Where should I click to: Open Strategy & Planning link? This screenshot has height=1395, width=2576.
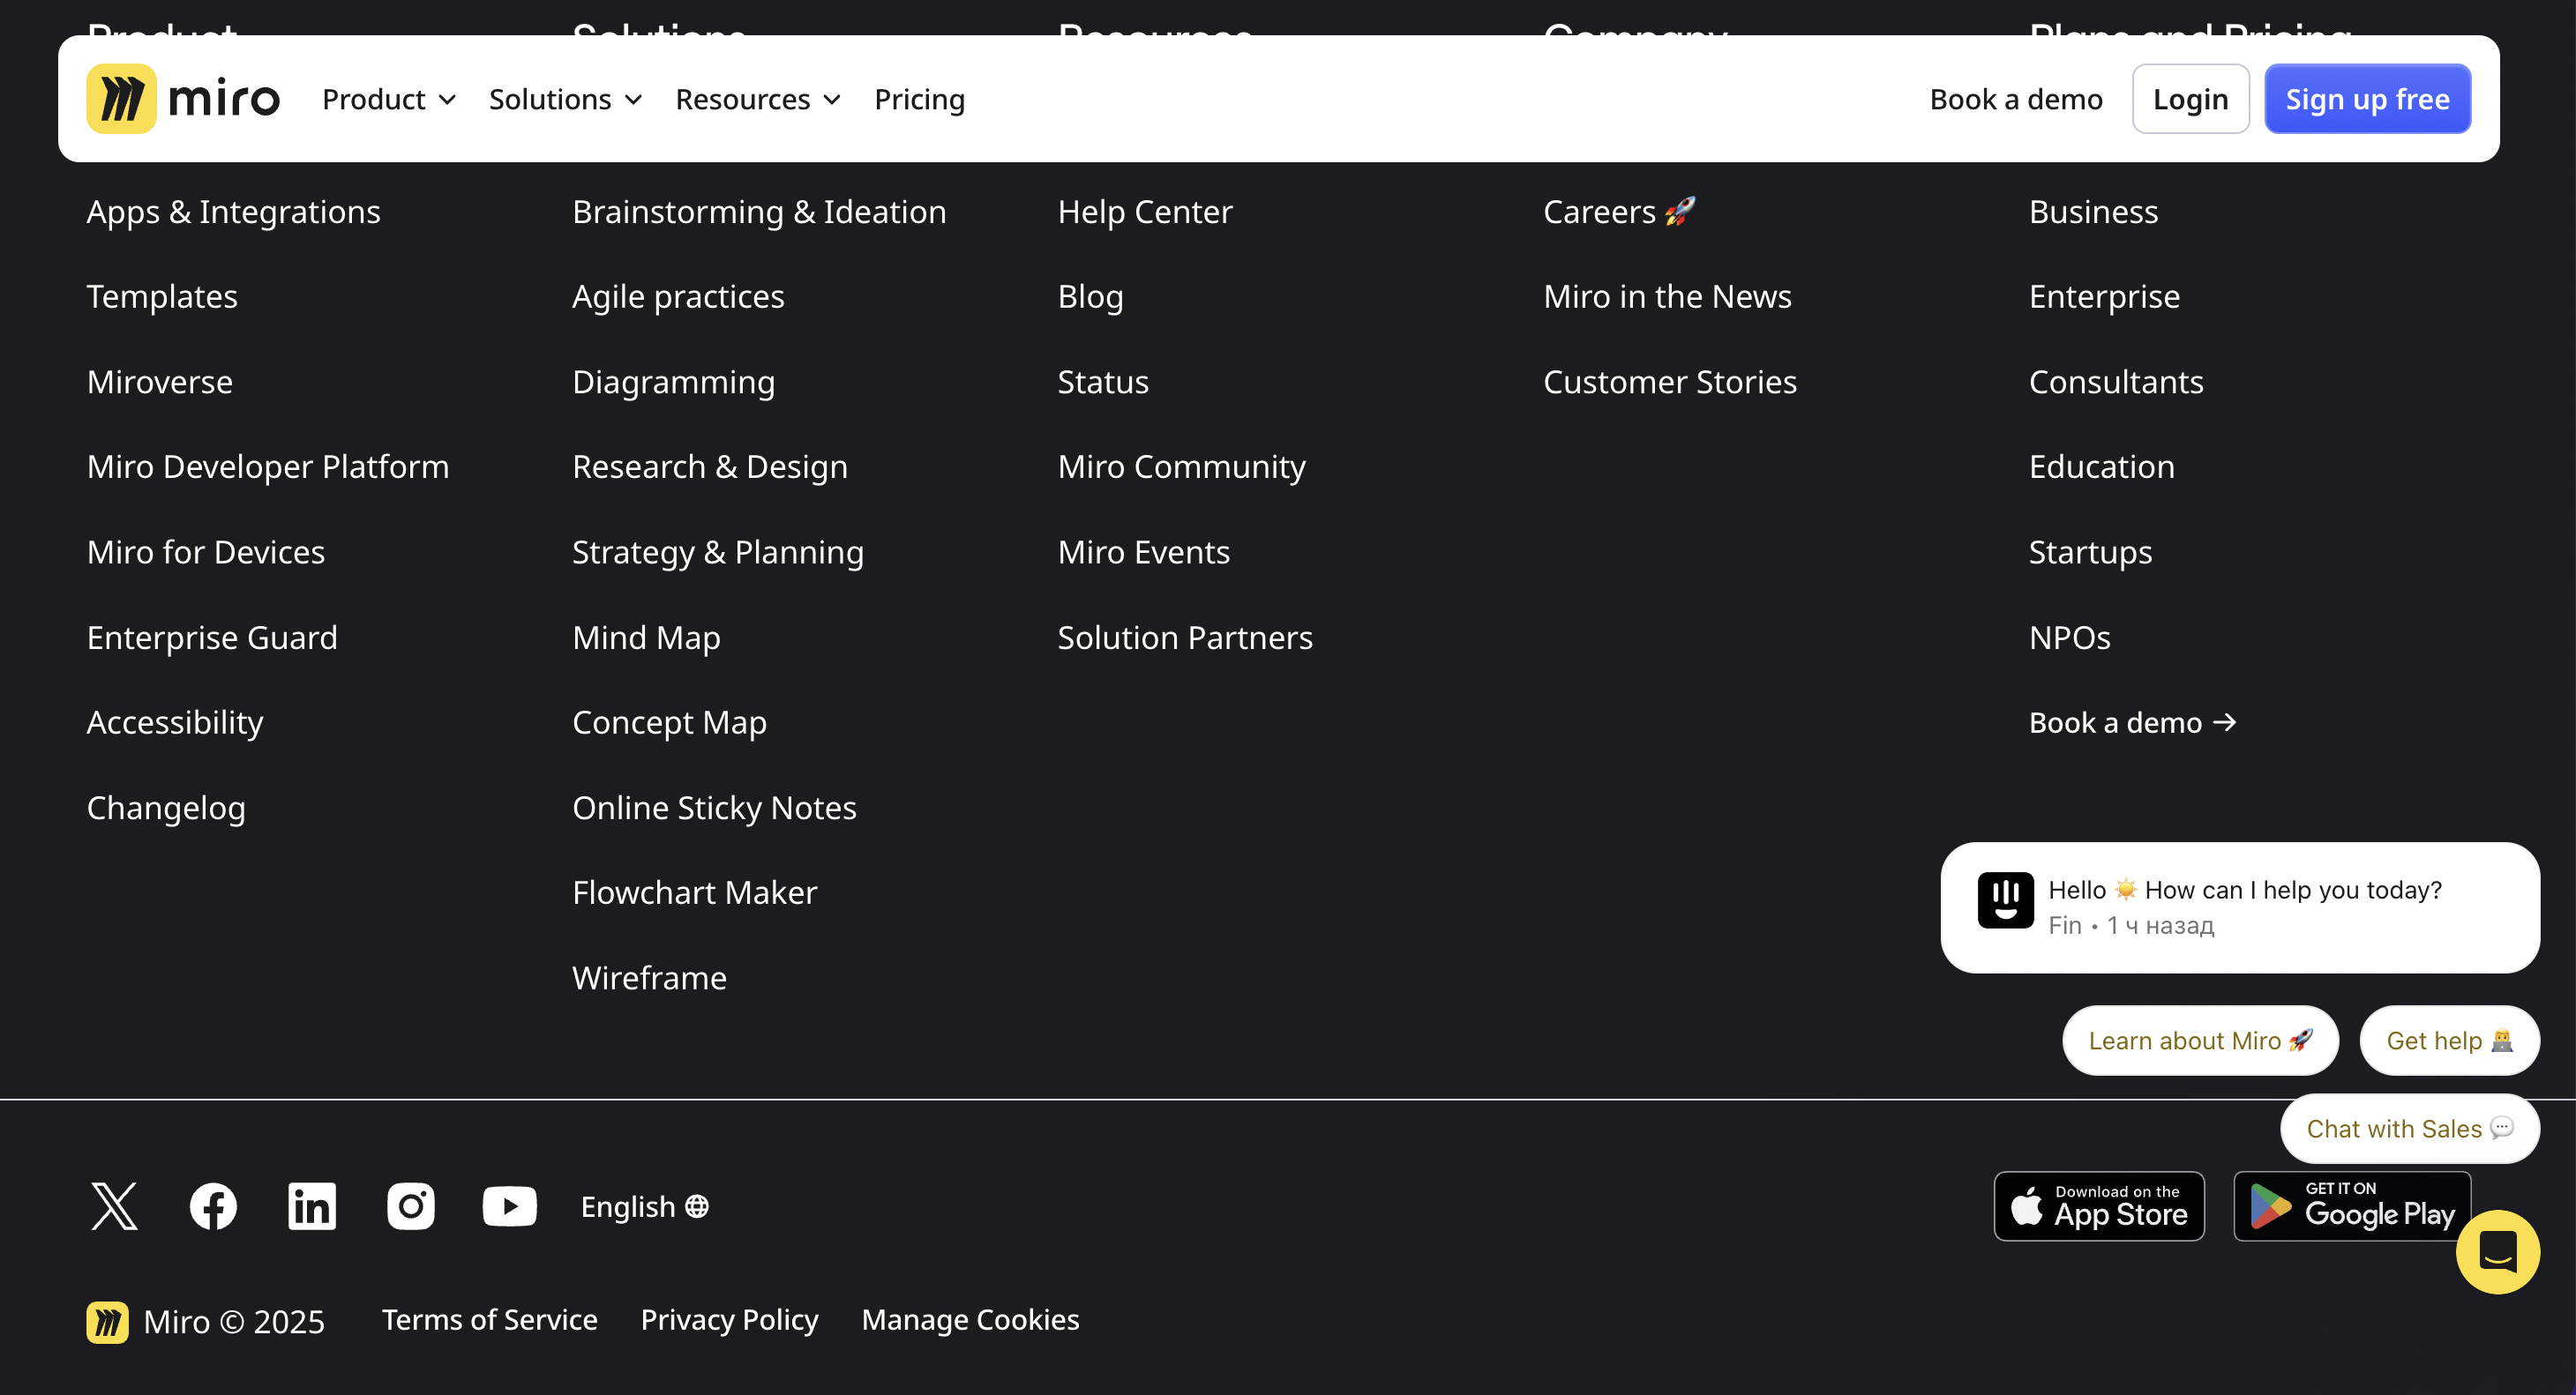[718, 552]
